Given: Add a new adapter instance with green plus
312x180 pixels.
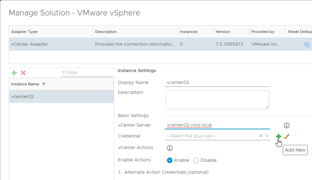Looking at the screenshot, I should click(14, 73).
